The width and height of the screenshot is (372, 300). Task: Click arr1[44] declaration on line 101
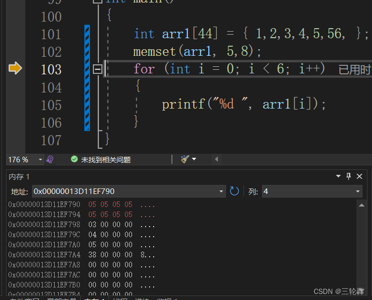point(190,34)
